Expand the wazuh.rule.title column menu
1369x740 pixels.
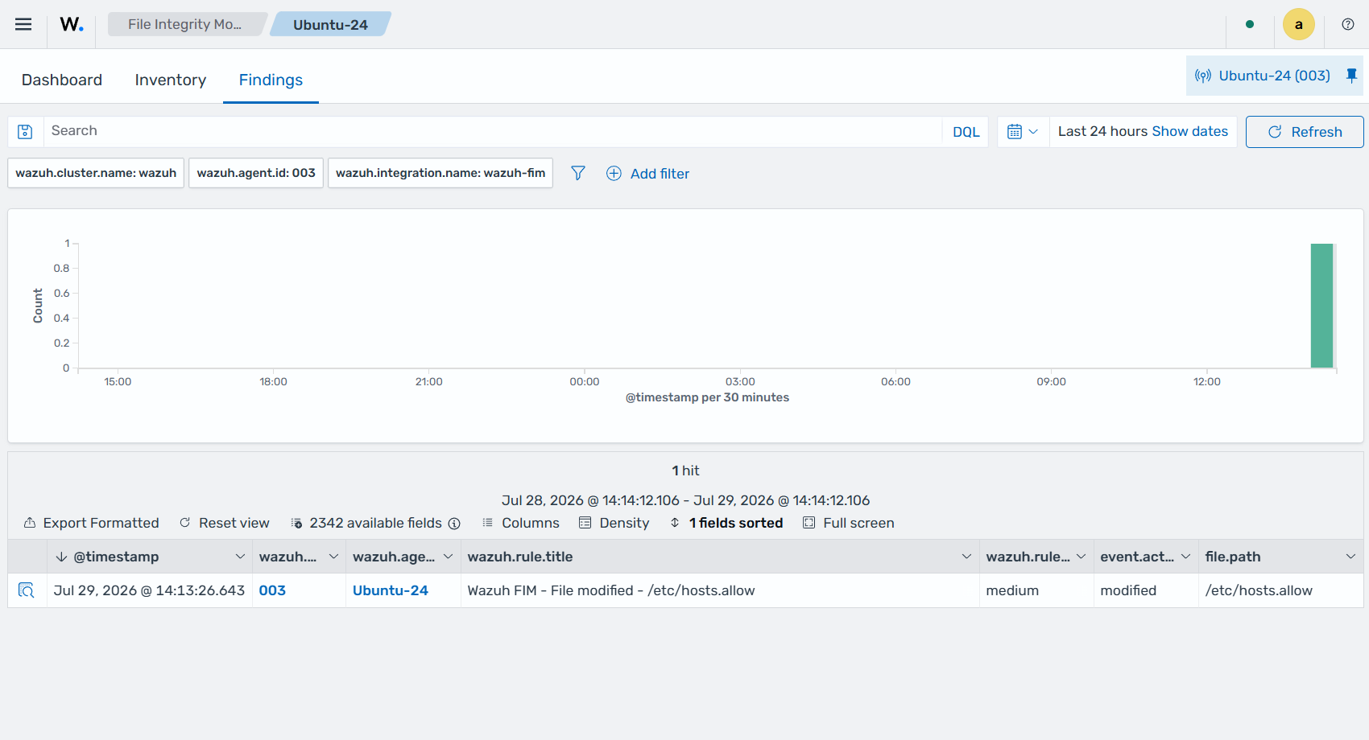click(x=966, y=557)
